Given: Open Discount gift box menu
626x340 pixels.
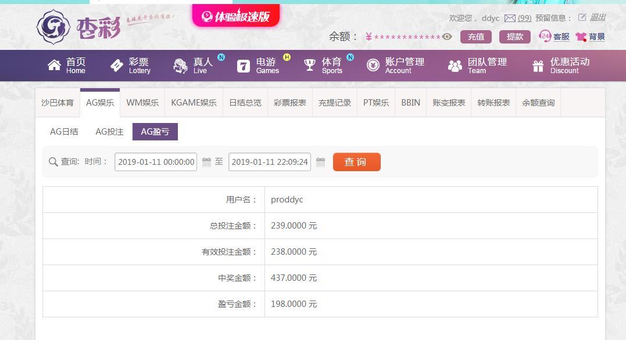Looking at the screenshot, I should coord(561,66).
